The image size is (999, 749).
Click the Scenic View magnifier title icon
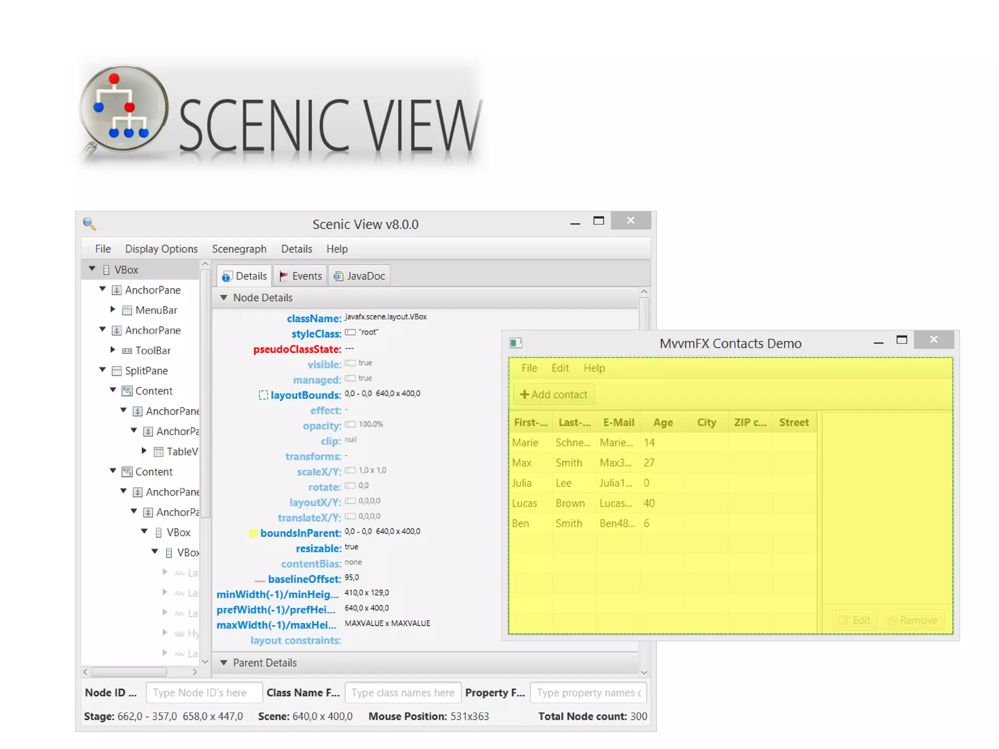[89, 224]
